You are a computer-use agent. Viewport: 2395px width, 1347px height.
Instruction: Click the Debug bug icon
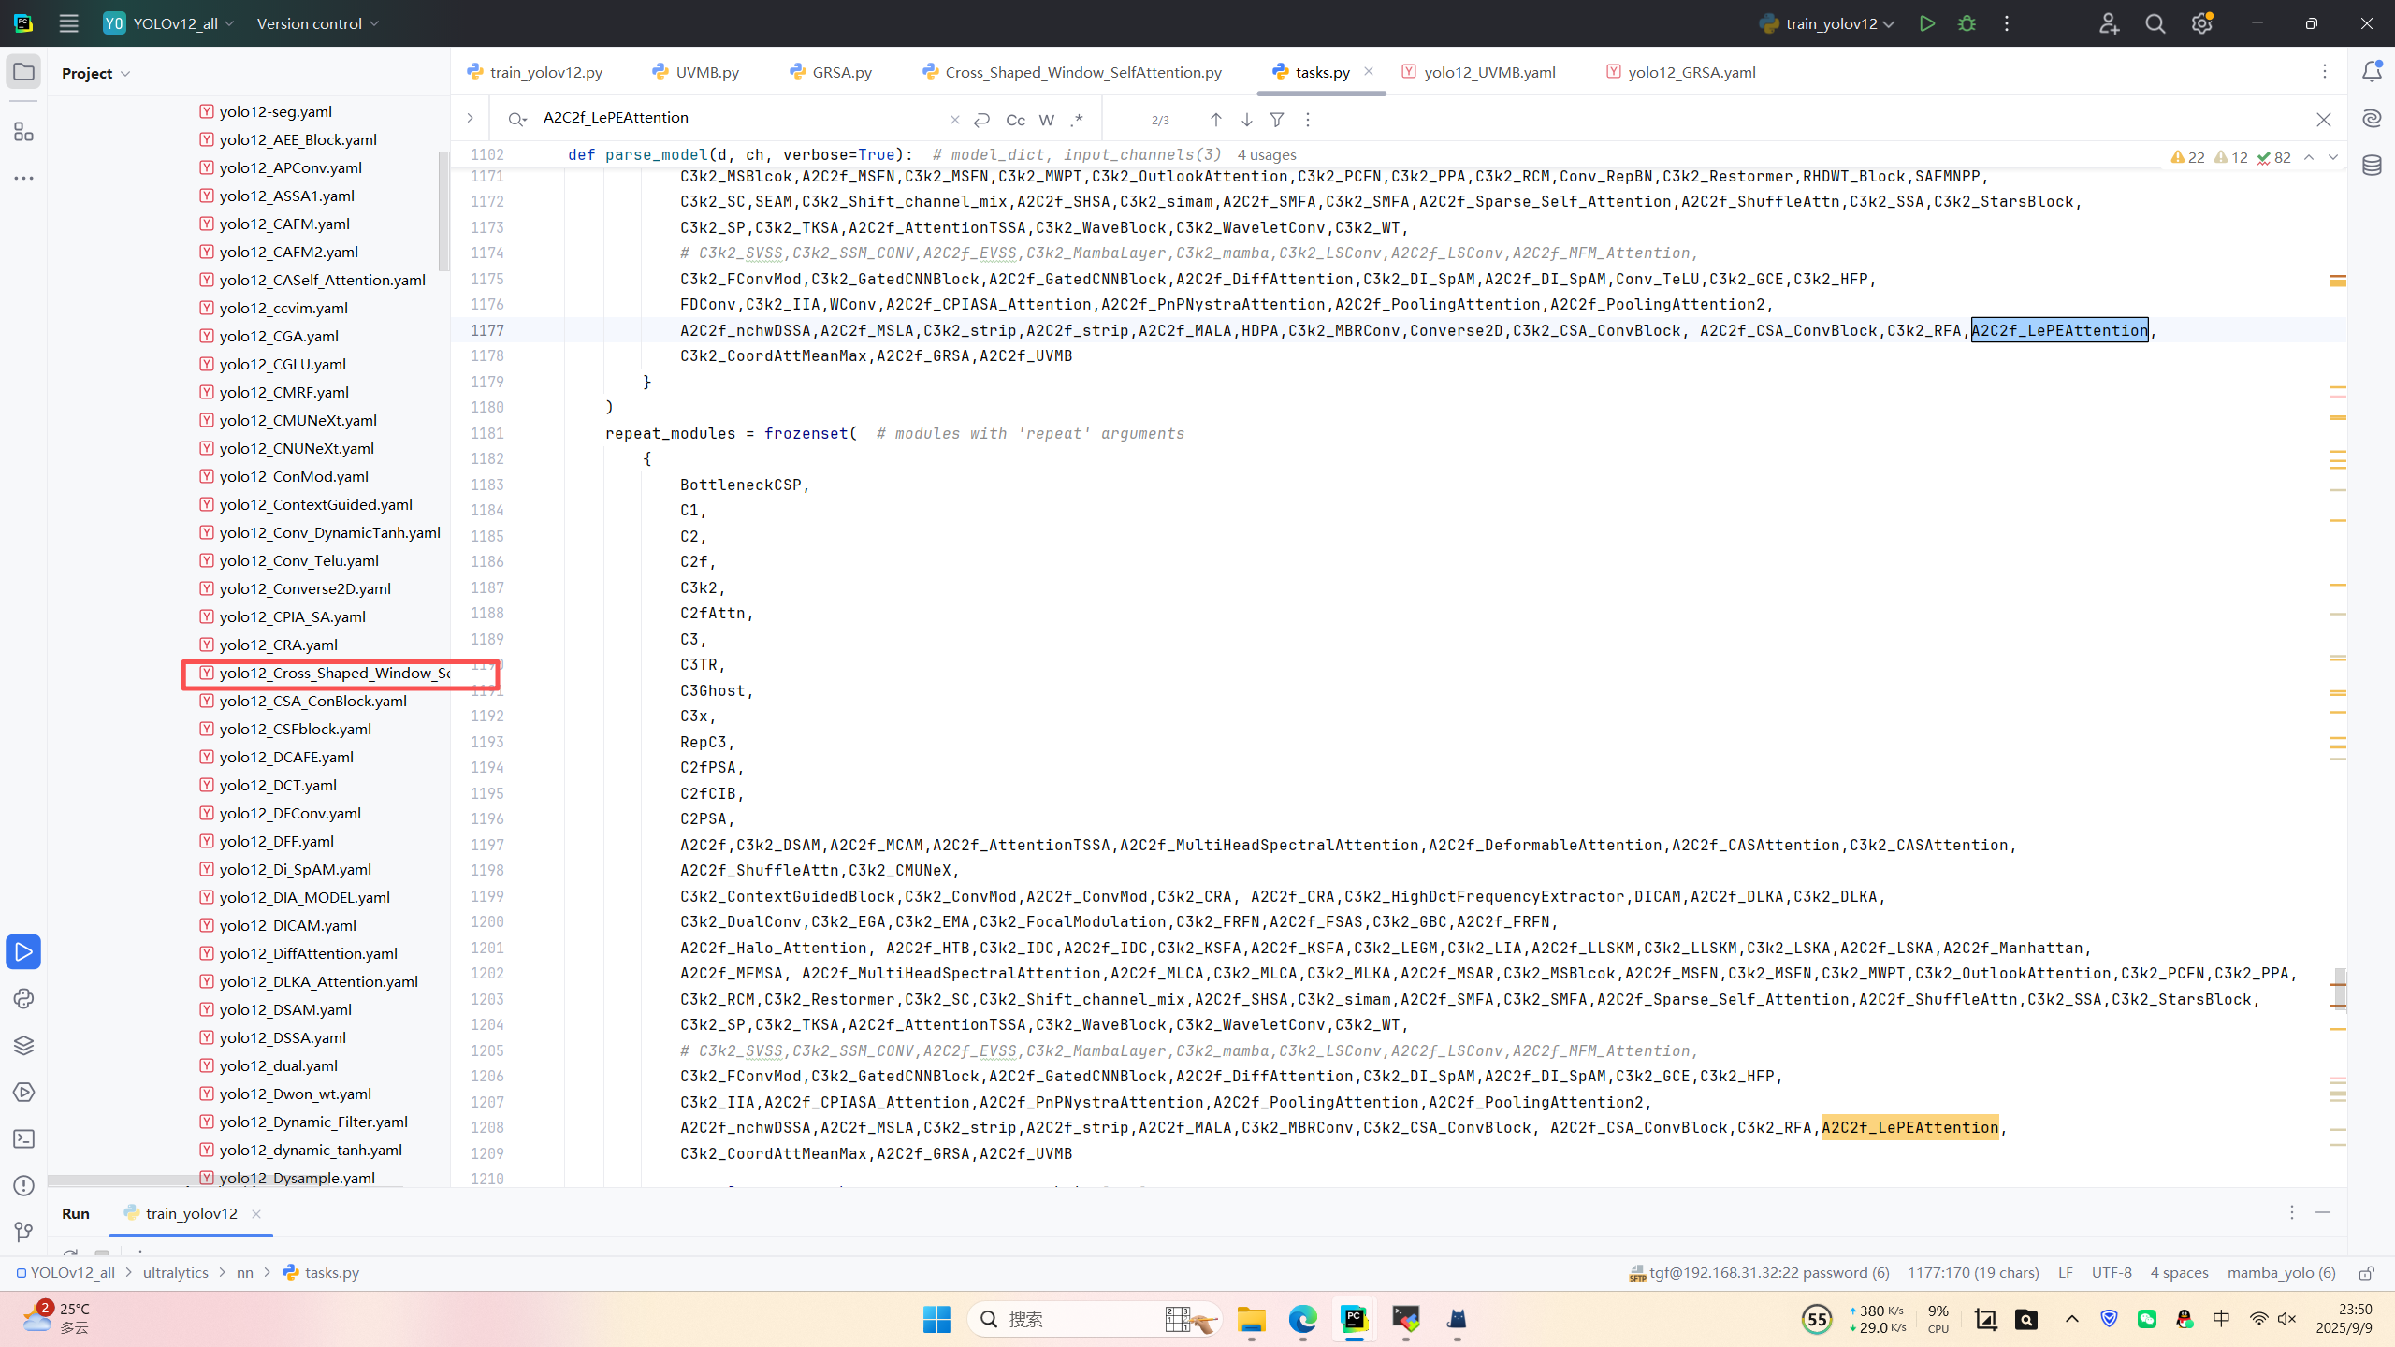point(1967,23)
